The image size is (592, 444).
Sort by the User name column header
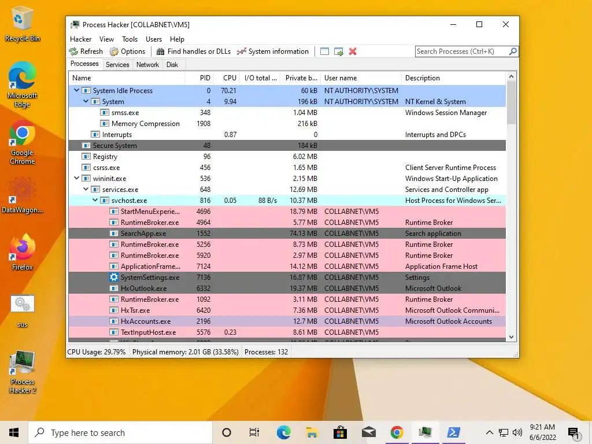(x=361, y=78)
